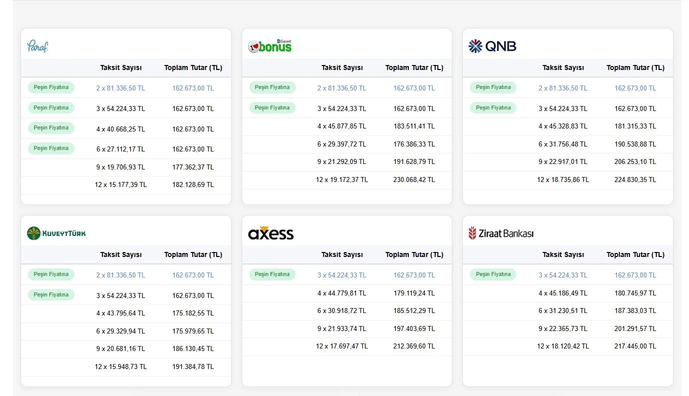Viewport: 689px width, 396px height.
Task: Click the QNB bank logo
Action: tap(492, 46)
